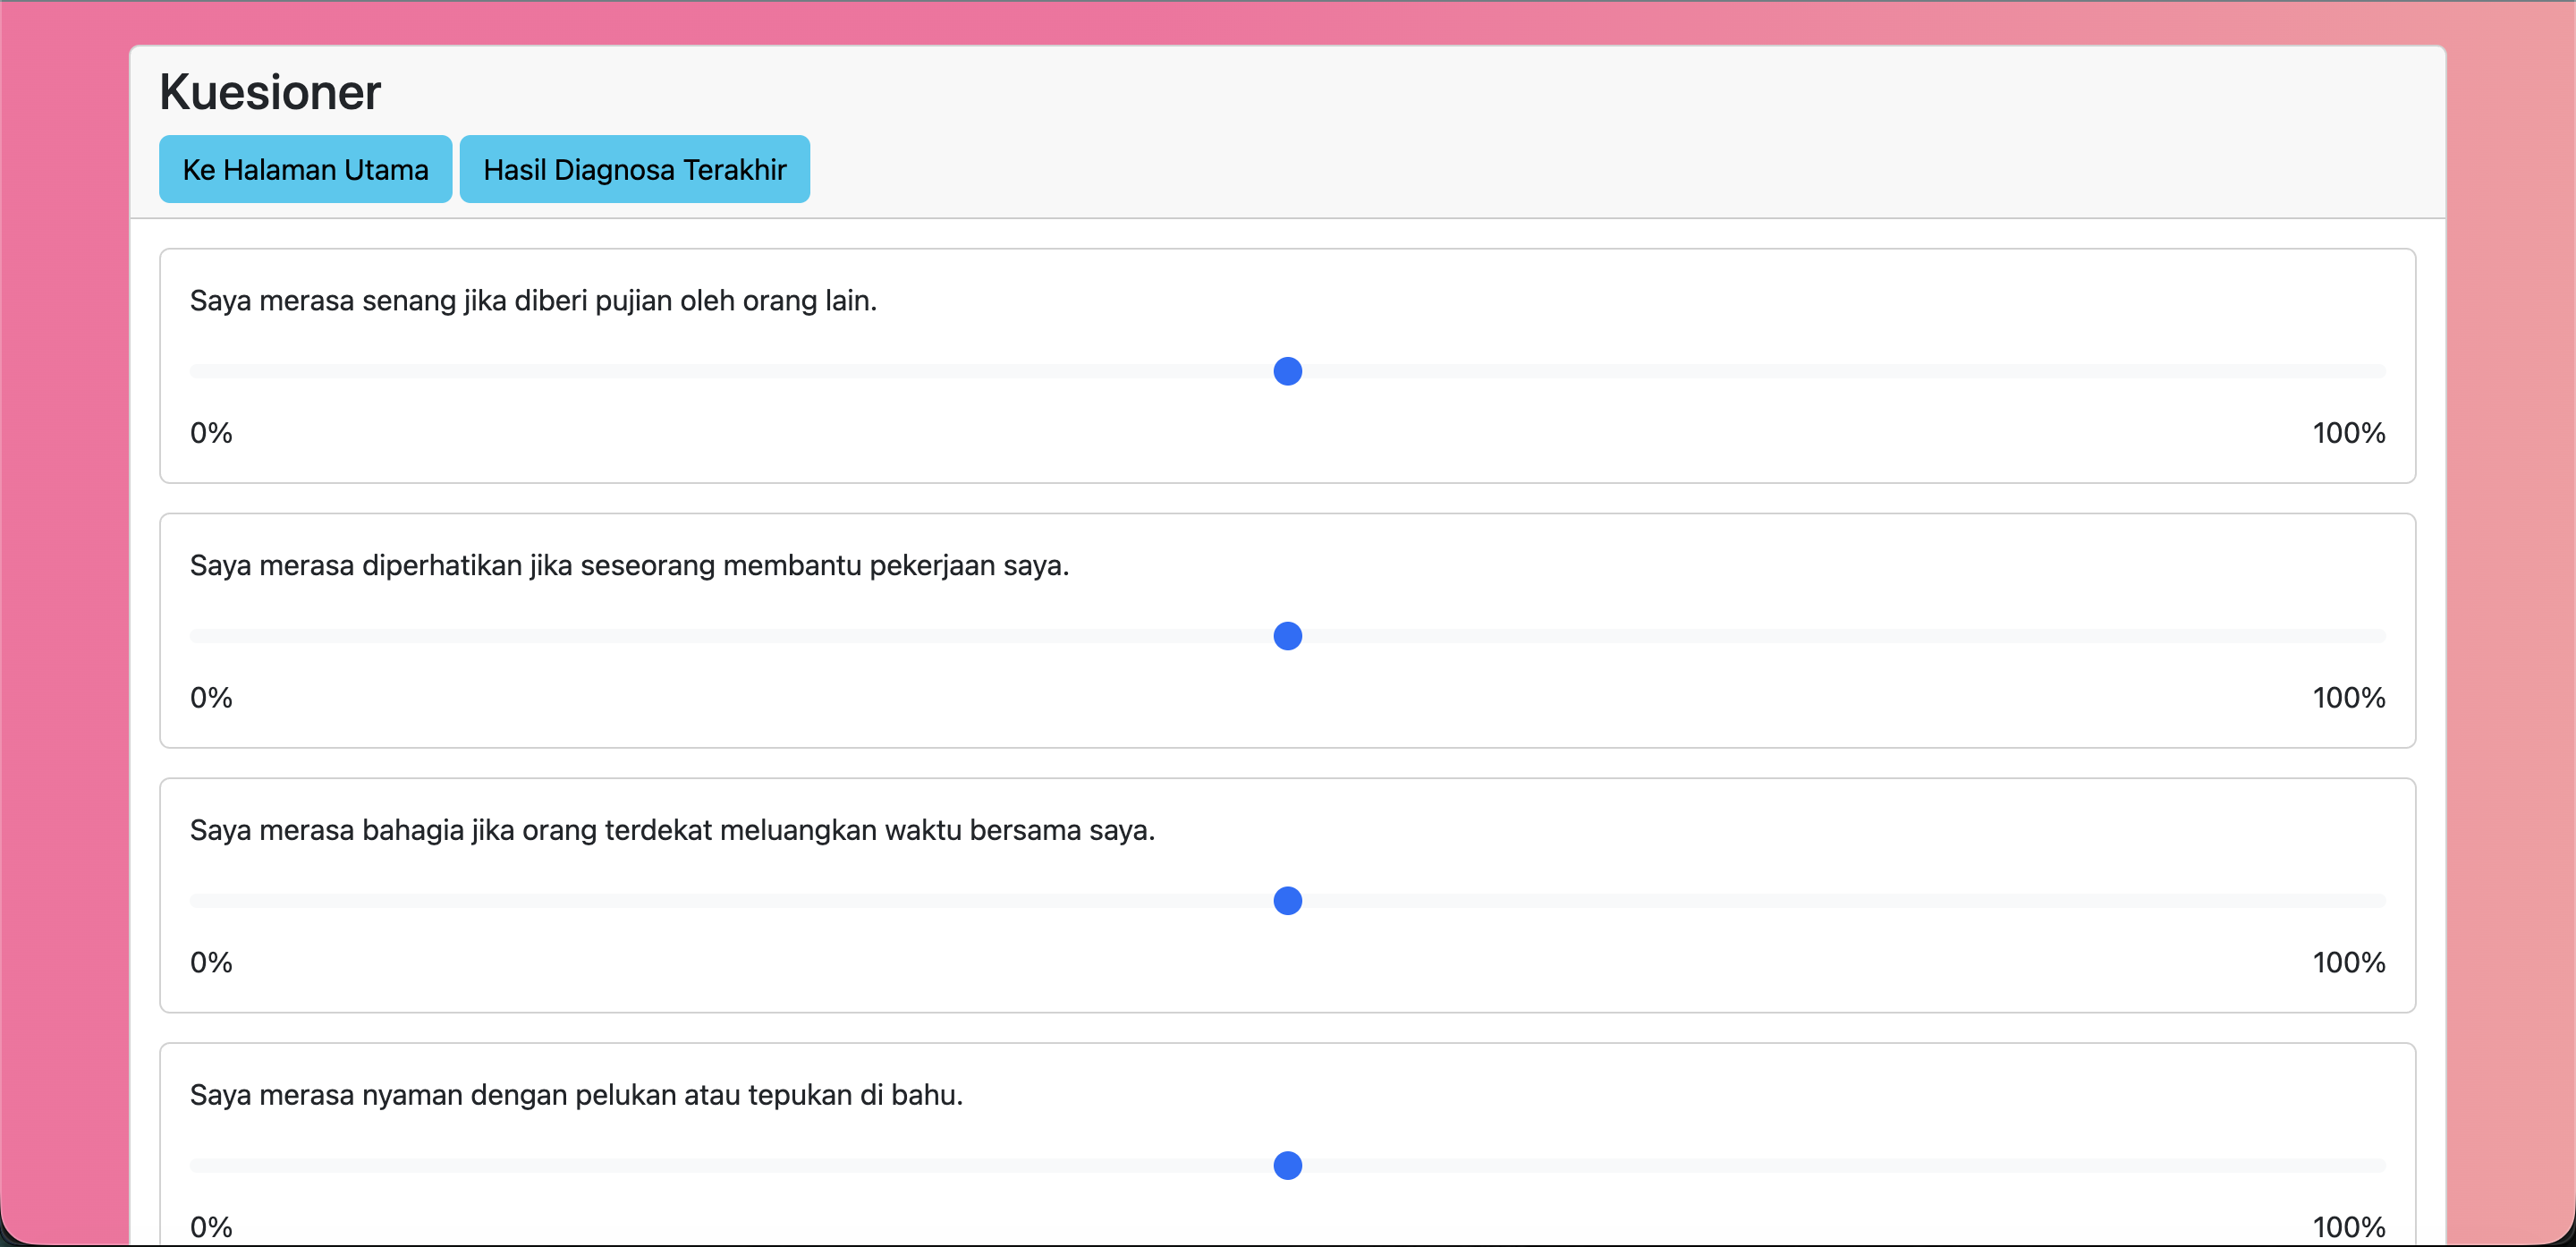The width and height of the screenshot is (2576, 1247).
Task: Click the 100% label under meluangkan waktu question
Action: tap(2348, 962)
